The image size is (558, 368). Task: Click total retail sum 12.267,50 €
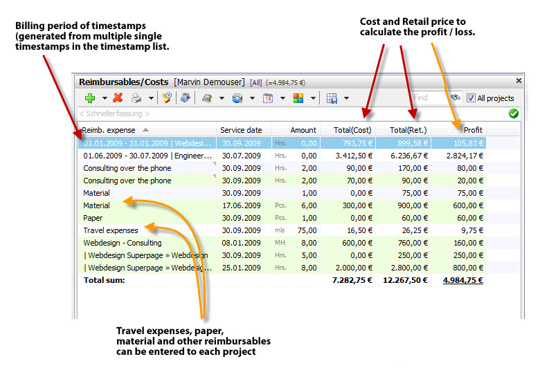click(x=405, y=280)
